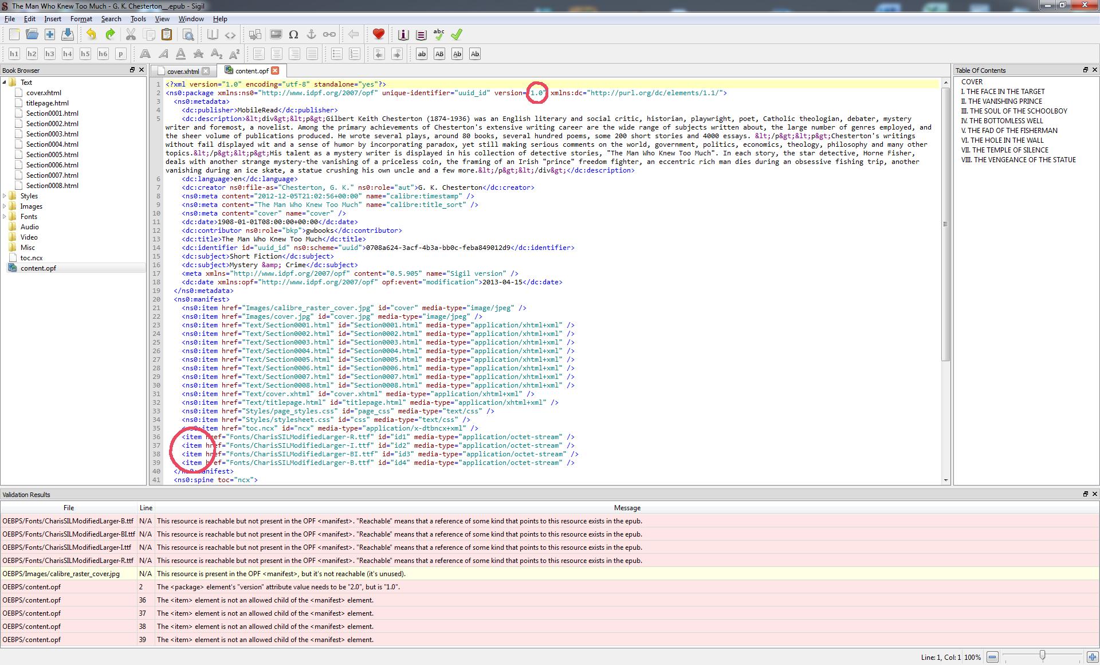The image size is (1100, 665).
Task: Open the Metadata Editor icon
Action: click(x=403, y=35)
